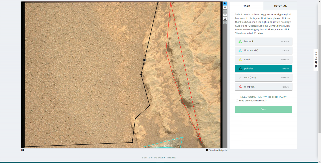The width and height of the screenshot is (321, 163).
Task: Click the You should sign in notice
Action: coord(218,150)
